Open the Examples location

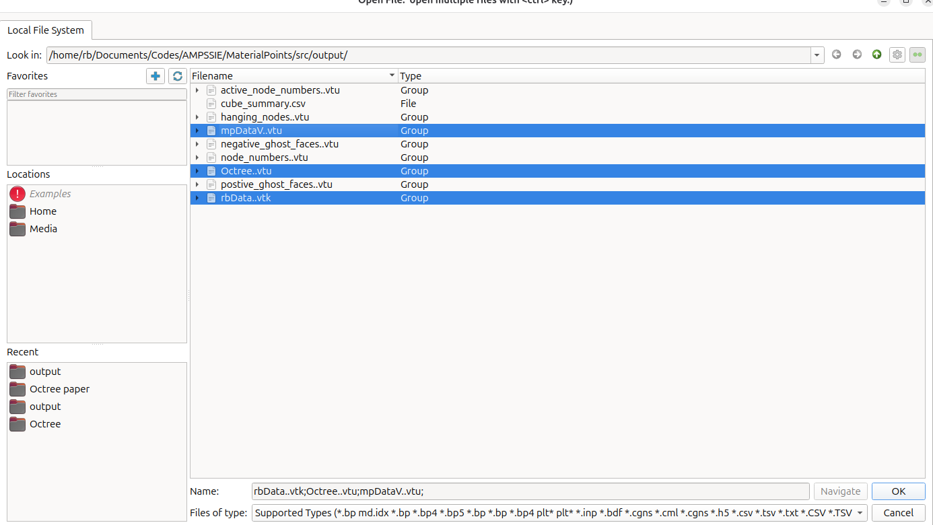pyautogui.click(x=50, y=194)
